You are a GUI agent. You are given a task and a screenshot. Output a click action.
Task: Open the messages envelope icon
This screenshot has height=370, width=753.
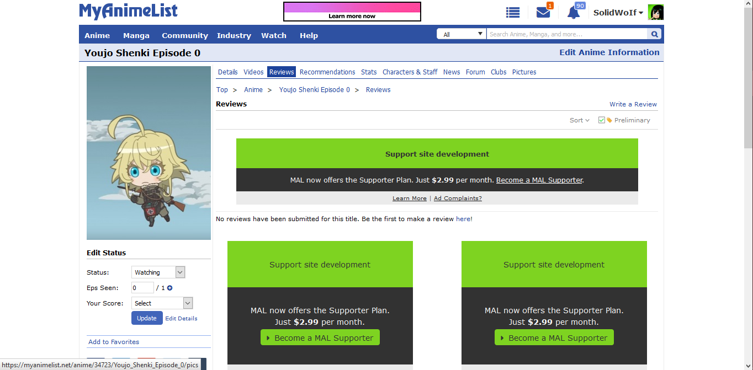tap(543, 12)
